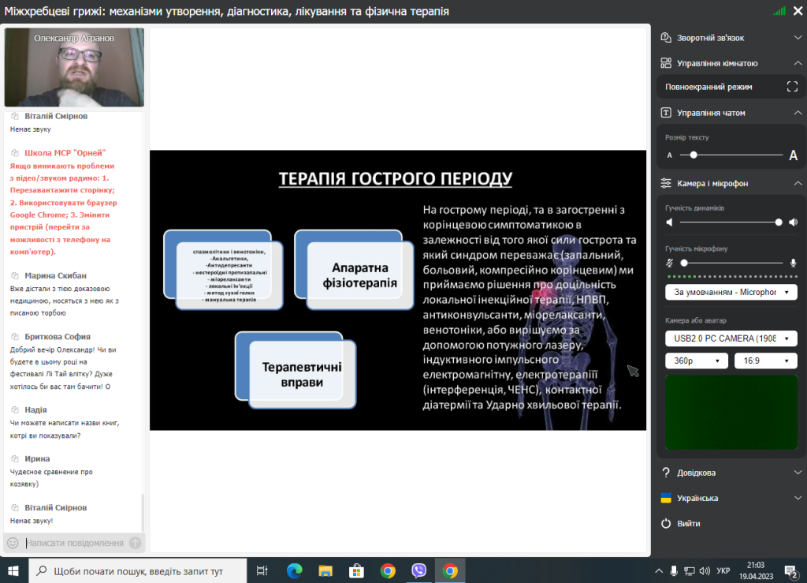This screenshot has height=583, width=807.
Task: Open the 360p resolution dropdown
Action: 697,361
